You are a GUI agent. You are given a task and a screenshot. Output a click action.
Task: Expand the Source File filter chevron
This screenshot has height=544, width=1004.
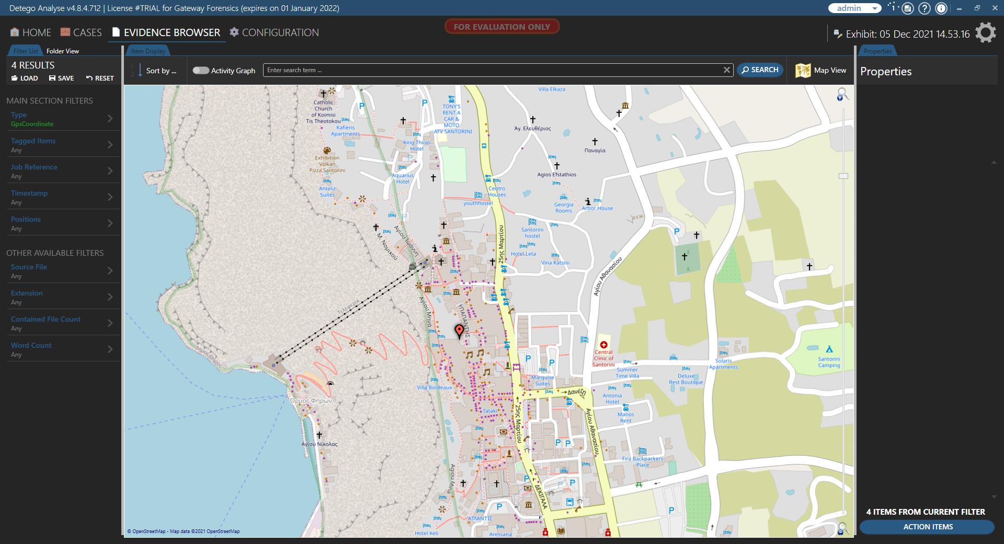coord(110,271)
